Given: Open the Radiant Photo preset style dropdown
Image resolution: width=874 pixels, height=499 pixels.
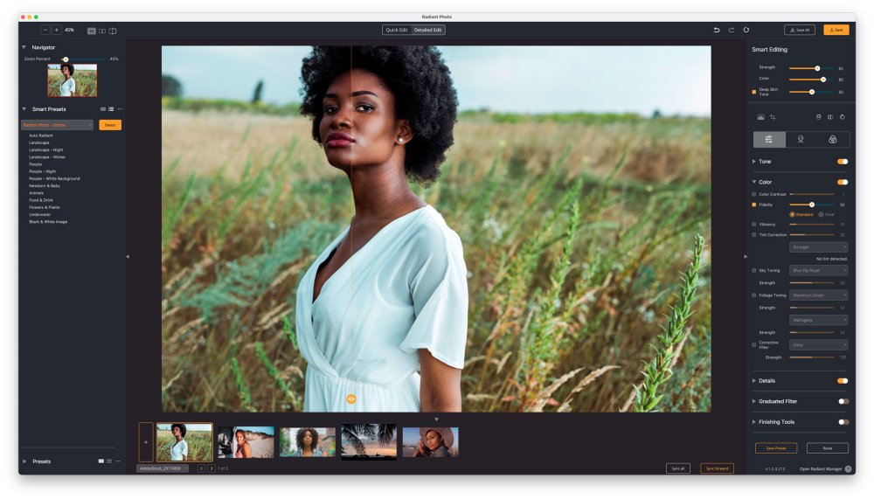Looking at the screenshot, I should click(58, 126).
